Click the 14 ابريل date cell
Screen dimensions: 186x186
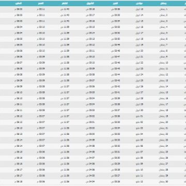[x=139, y=15]
